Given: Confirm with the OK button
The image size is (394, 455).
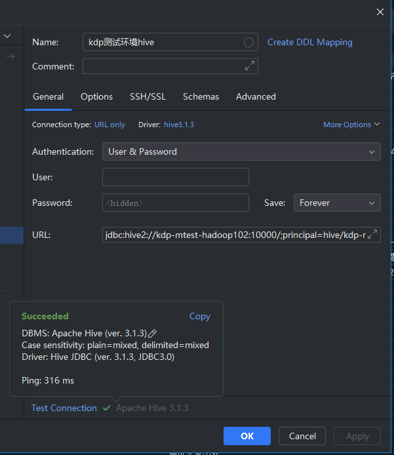Looking at the screenshot, I should (x=247, y=436).
